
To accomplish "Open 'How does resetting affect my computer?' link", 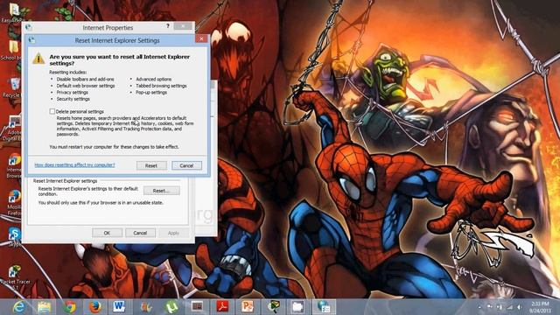I will (74, 165).
